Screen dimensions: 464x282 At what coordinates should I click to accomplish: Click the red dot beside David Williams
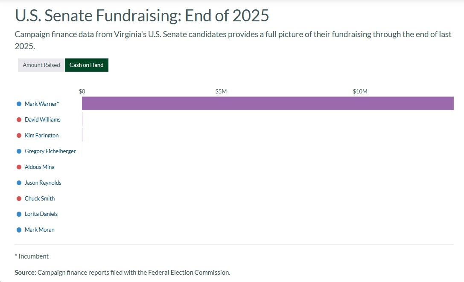pyautogui.click(x=19, y=119)
